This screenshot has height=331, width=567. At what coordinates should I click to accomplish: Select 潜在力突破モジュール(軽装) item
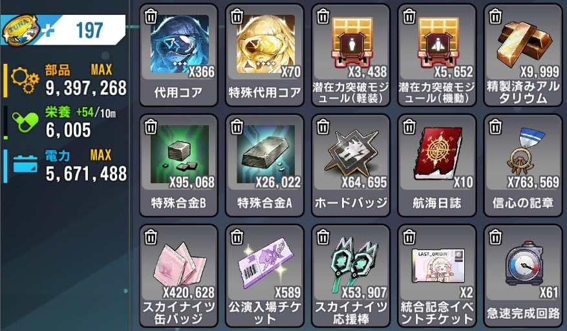[351, 55]
